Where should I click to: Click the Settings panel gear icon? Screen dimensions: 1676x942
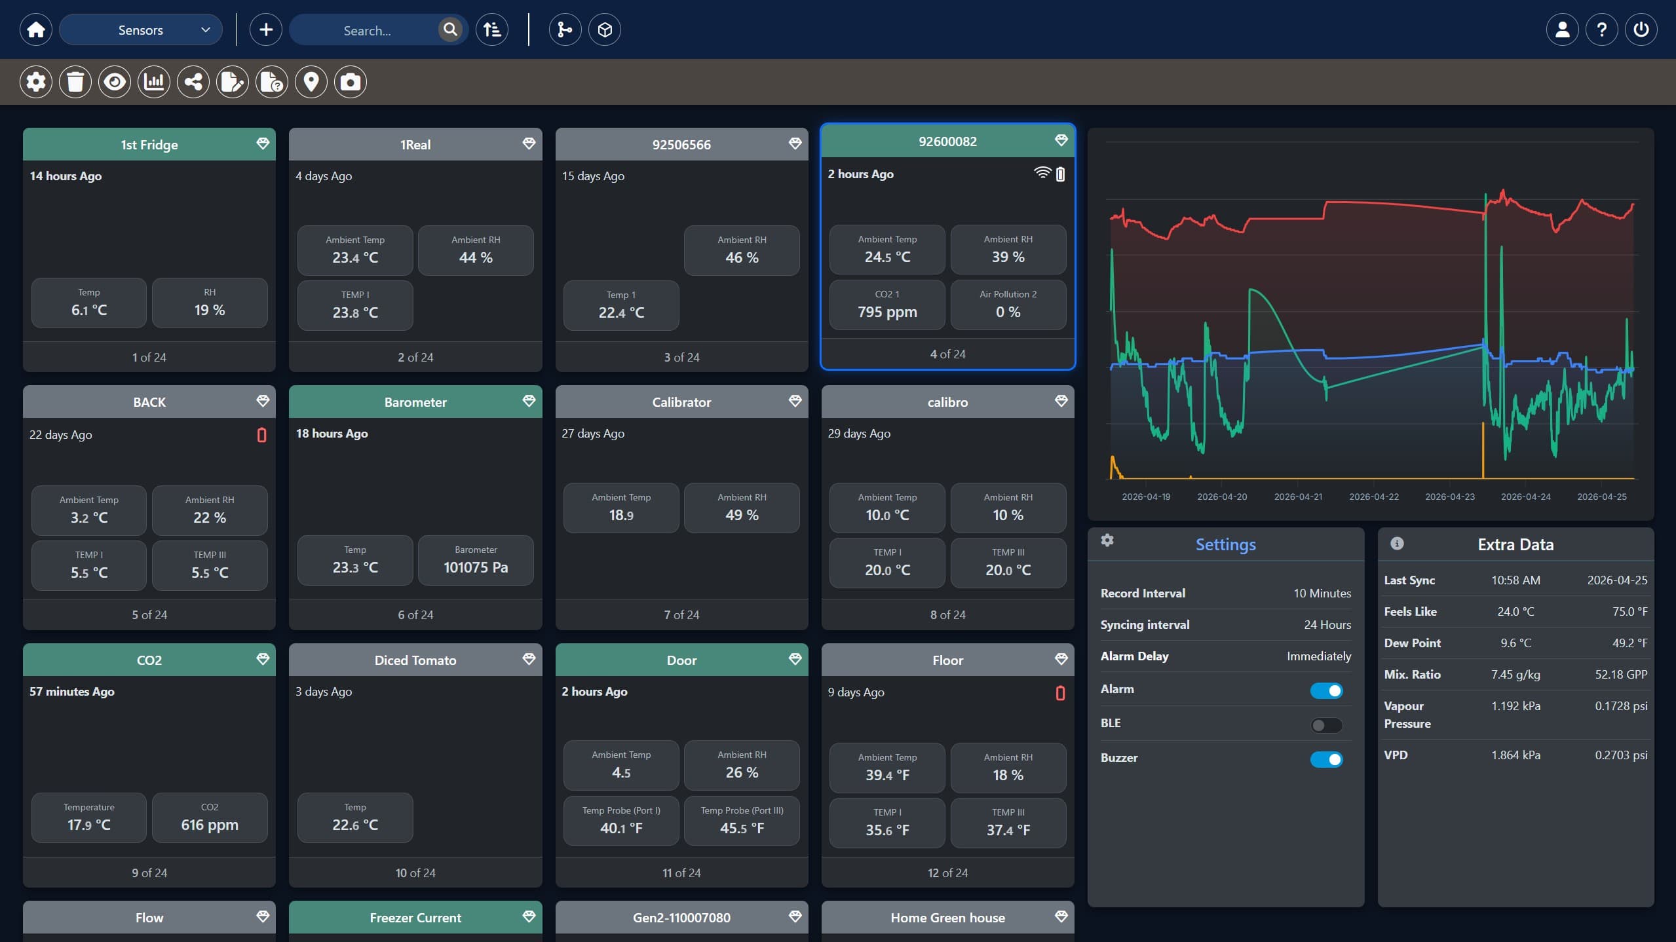pyautogui.click(x=1107, y=540)
